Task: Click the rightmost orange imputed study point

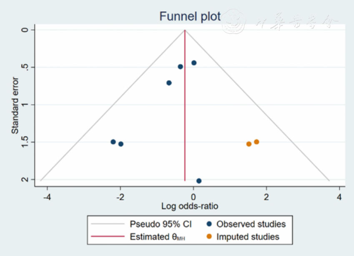Action: [256, 142]
